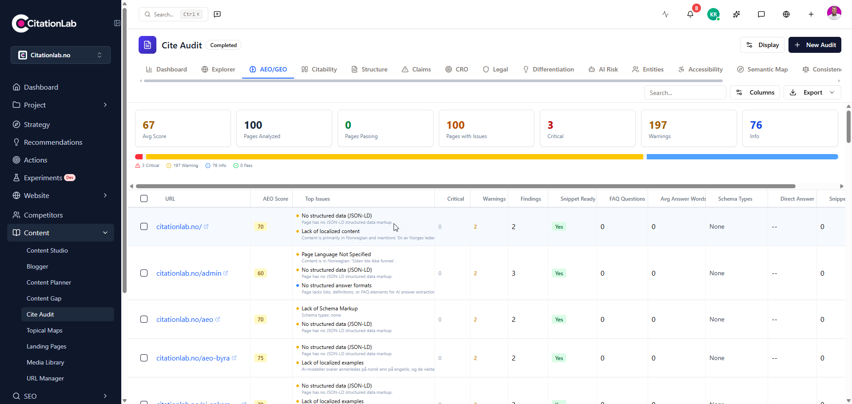Click the table search input field
The image size is (852, 404).
pyautogui.click(x=685, y=92)
